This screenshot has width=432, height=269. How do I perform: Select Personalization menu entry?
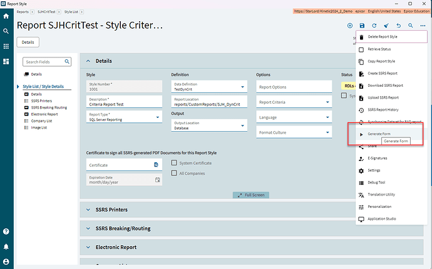391,207
